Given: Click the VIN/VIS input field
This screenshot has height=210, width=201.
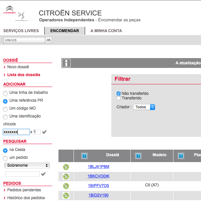Looking at the screenshot, I should pyautogui.click(x=24, y=40).
